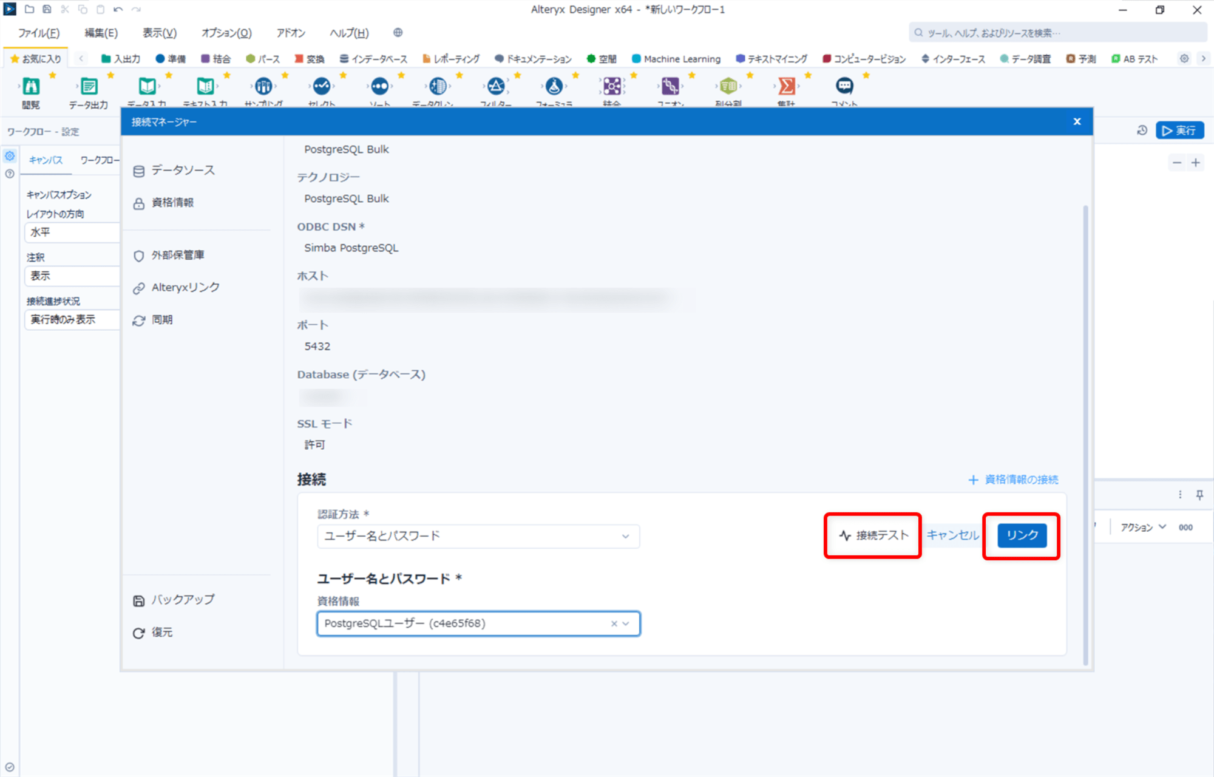Select the Union tool icon
1214x777 pixels.
[670, 86]
